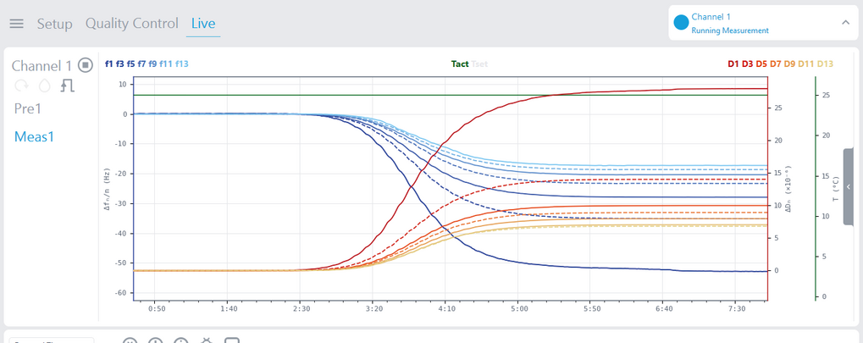Screen dimensions: 863x343
Task: Toggle f1 frequency trace visibility
Action: click(108, 64)
